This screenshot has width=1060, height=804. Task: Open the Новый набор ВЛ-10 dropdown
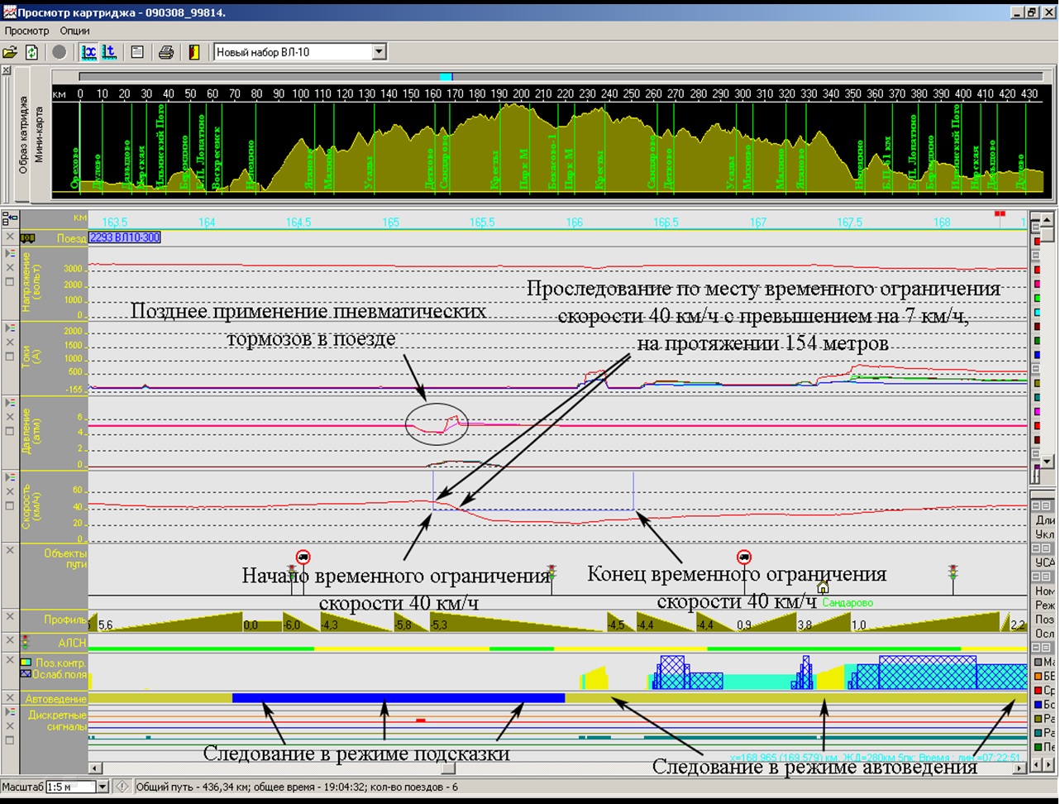[379, 52]
